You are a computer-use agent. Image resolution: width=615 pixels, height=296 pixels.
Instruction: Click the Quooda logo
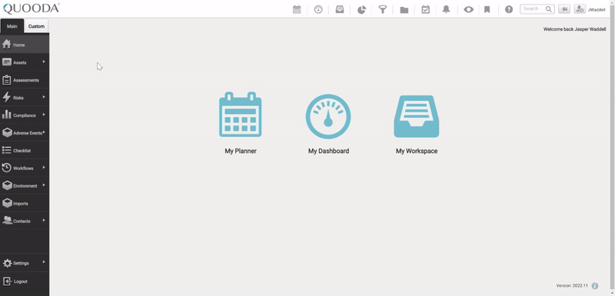pos(32,8)
